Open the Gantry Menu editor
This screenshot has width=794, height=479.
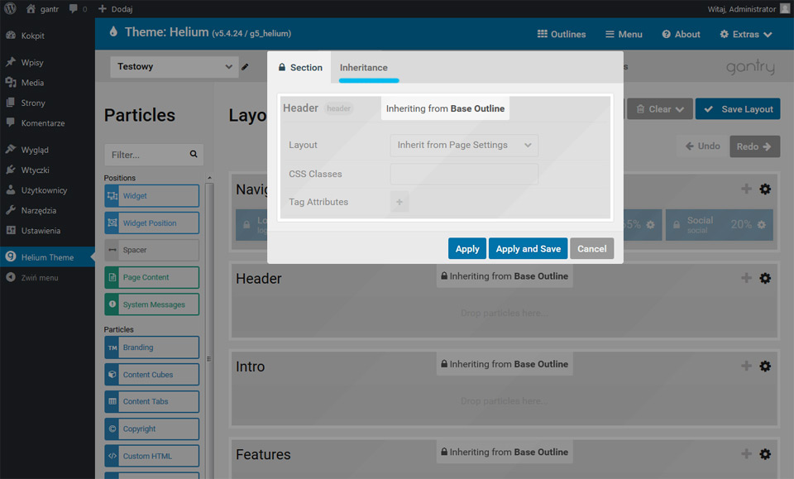[x=624, y=34]
